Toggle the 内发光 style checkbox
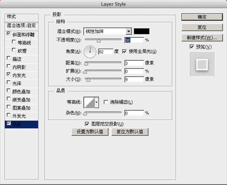 click(x=9, y=74)
